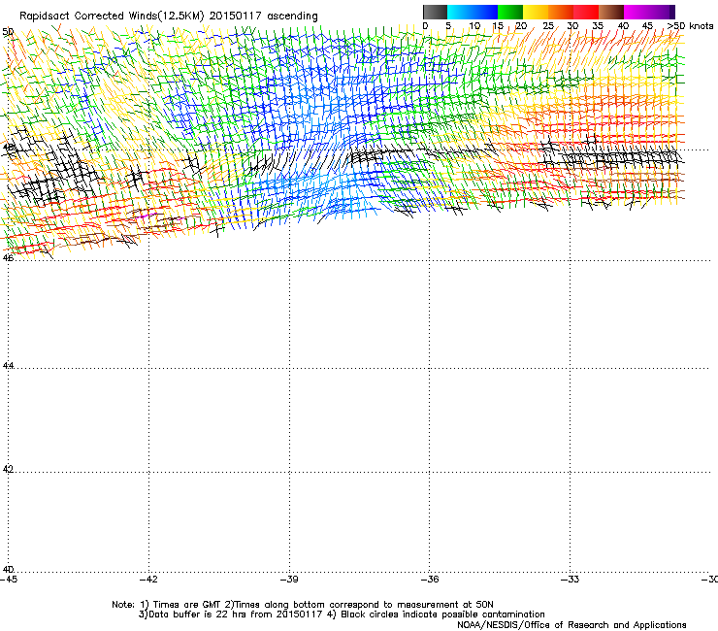Viewport: 718px width, 631px height.
Task: Click the 'NOAA/NESDIS/Office of Research and Applications' credit
Action: point(571,625)
